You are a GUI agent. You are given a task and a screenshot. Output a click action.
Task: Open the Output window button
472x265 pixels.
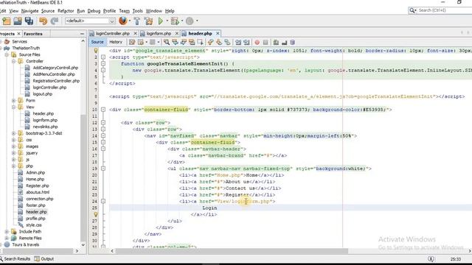click(x=44, y=258)
